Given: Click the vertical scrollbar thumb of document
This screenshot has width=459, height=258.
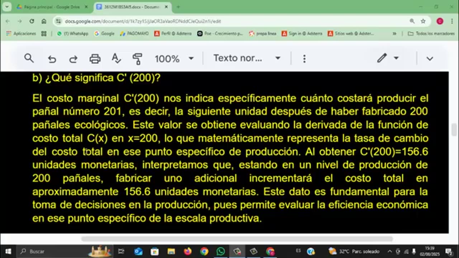Looking at the screenshot, I should click(454, 130).
